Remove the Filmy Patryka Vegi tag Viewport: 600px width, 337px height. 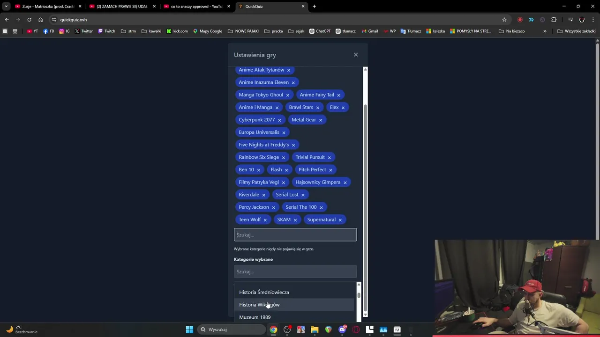pyautogui.click(x=283, y=183)
